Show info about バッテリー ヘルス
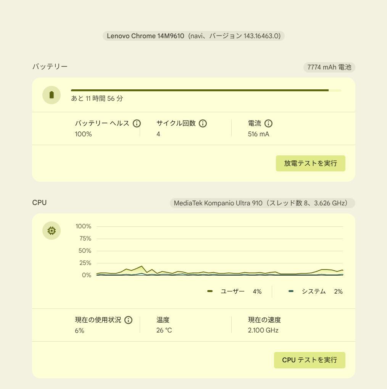The height and width of the screenshot is (389, 387). coord(137,123)
